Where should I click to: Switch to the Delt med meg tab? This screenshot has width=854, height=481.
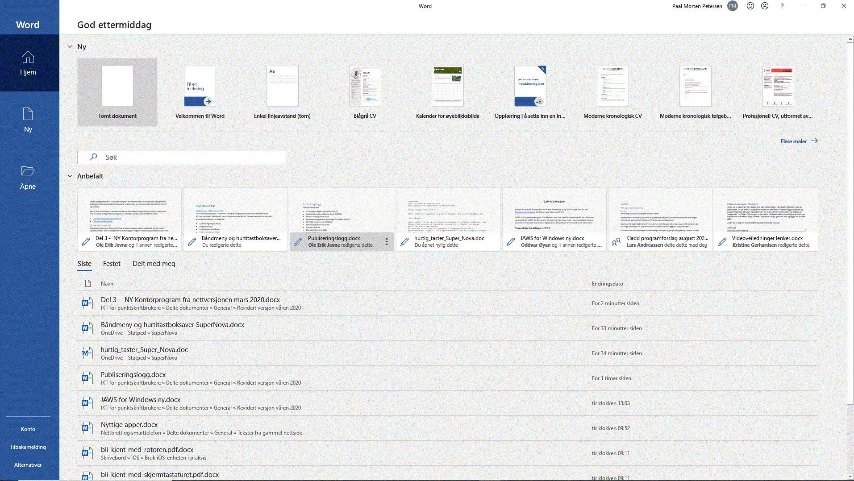[154, 264]
